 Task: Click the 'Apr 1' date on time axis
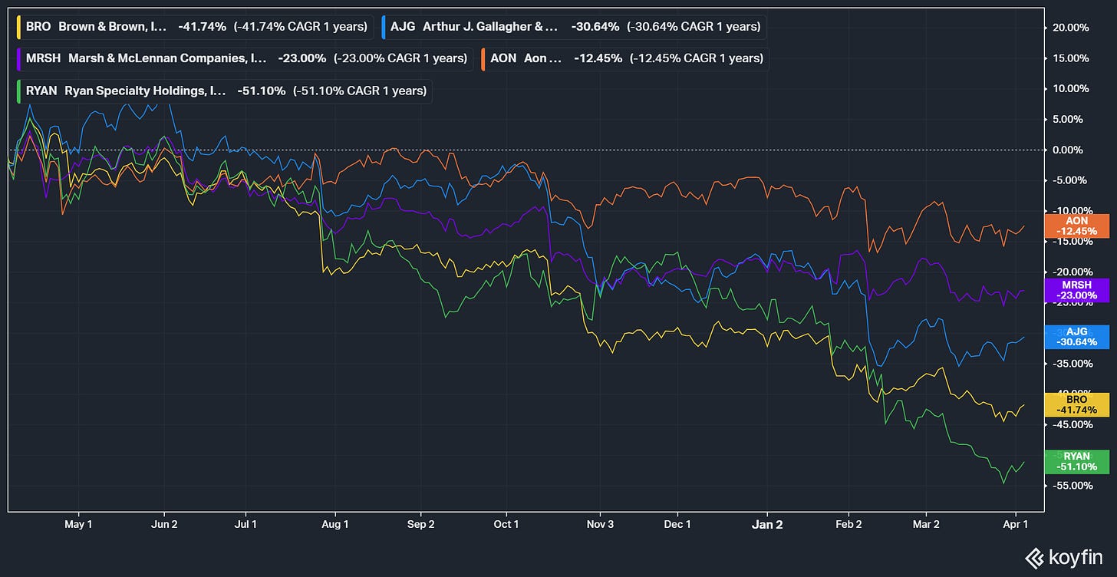click(x=1016, y=525)
